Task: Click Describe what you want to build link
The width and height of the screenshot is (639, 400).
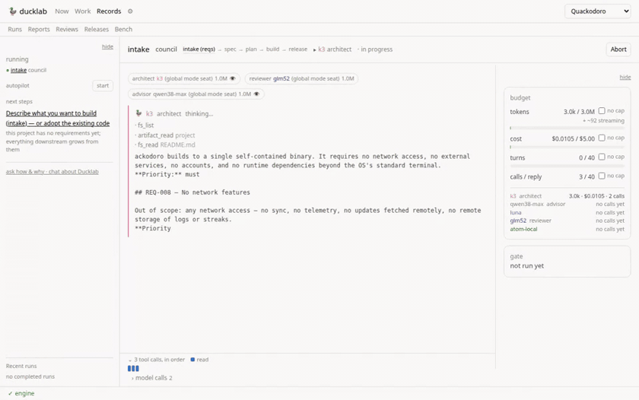Action: [x=58, y=118]
